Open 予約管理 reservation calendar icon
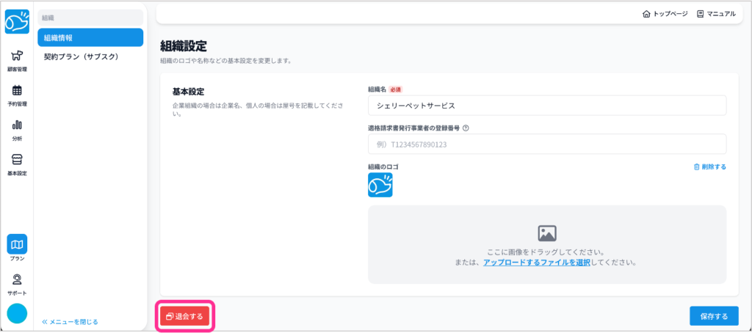 point(17,94)
